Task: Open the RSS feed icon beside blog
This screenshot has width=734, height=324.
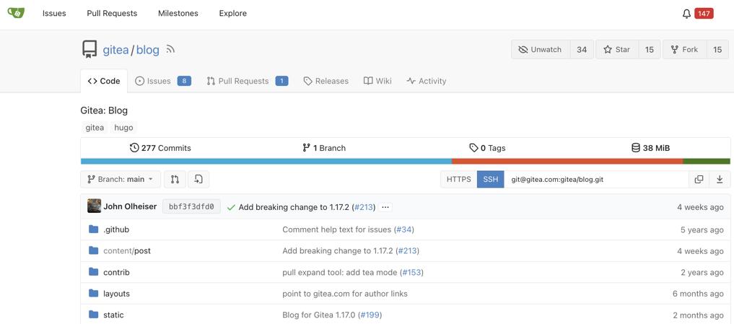Action: tap(170, 48)
